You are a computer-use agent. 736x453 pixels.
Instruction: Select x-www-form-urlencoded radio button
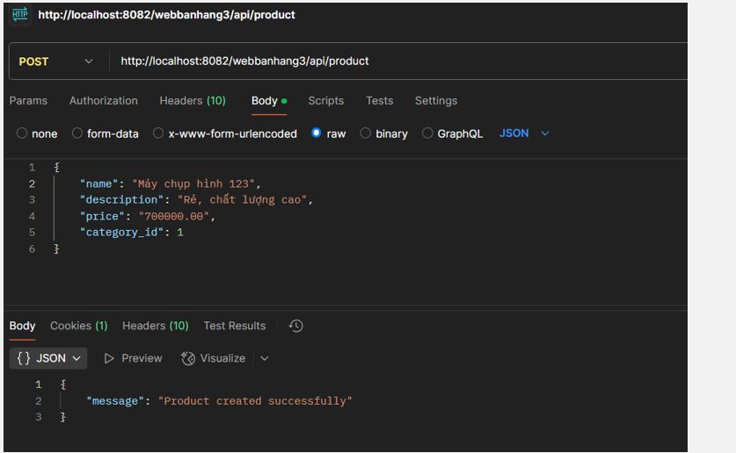pyautogui.click(x=158, y=133)
